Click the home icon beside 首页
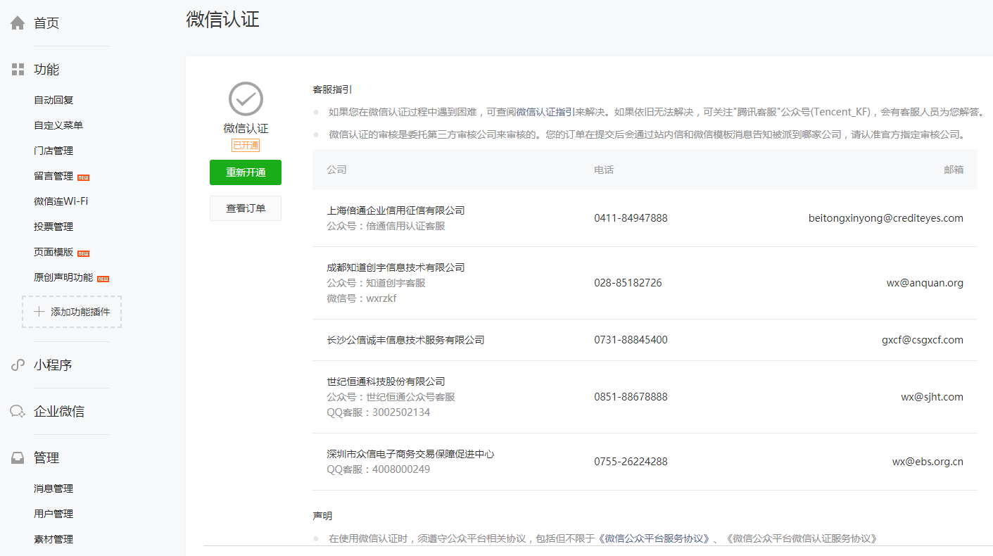 18,23
